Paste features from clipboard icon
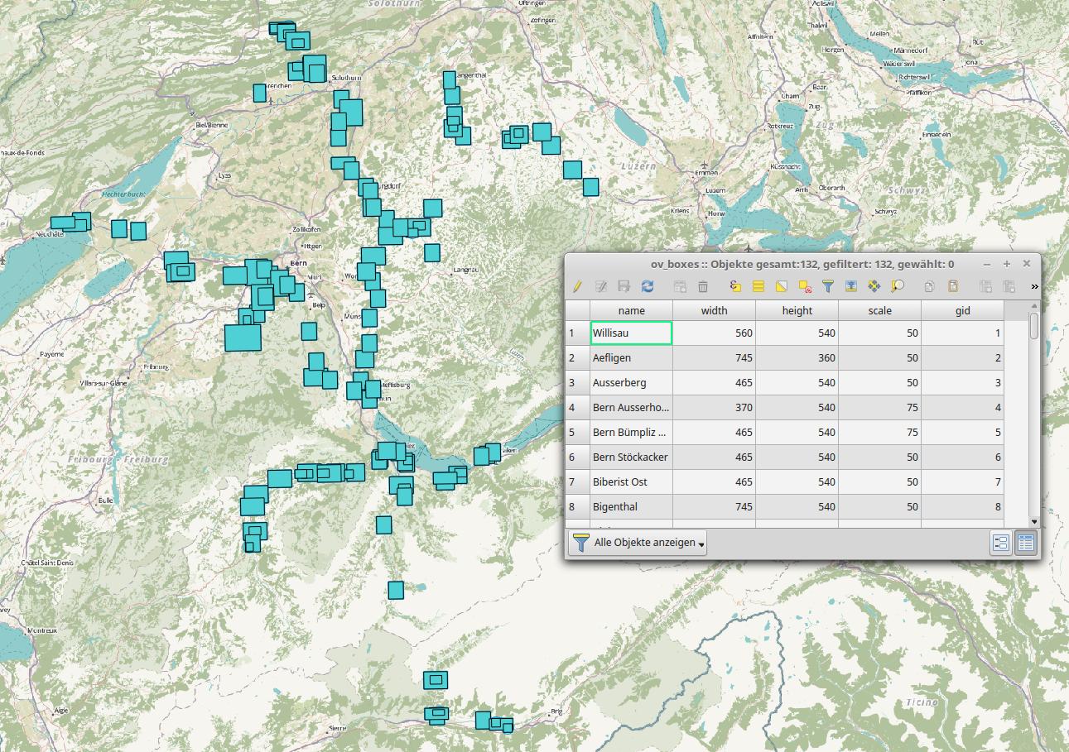1069x752 pixels. [x=953, y=286]
